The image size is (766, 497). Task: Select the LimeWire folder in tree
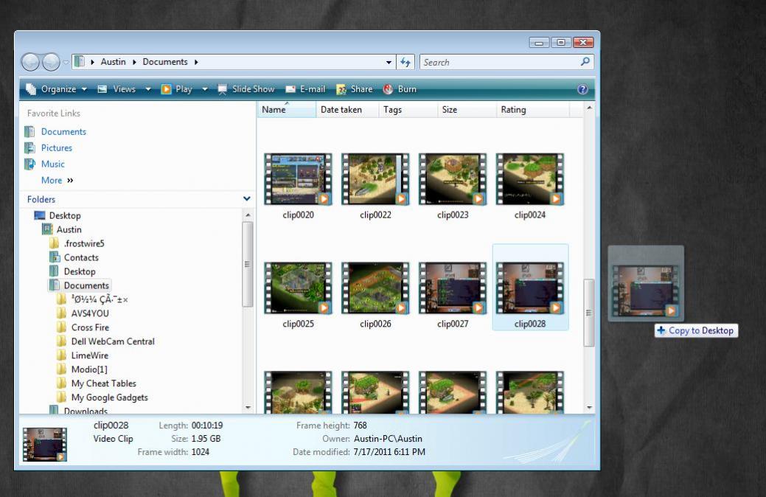(89, 355)
